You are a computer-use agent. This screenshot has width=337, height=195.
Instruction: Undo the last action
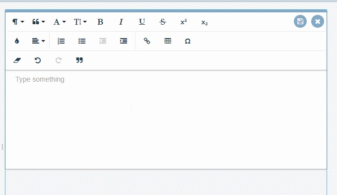38,60
